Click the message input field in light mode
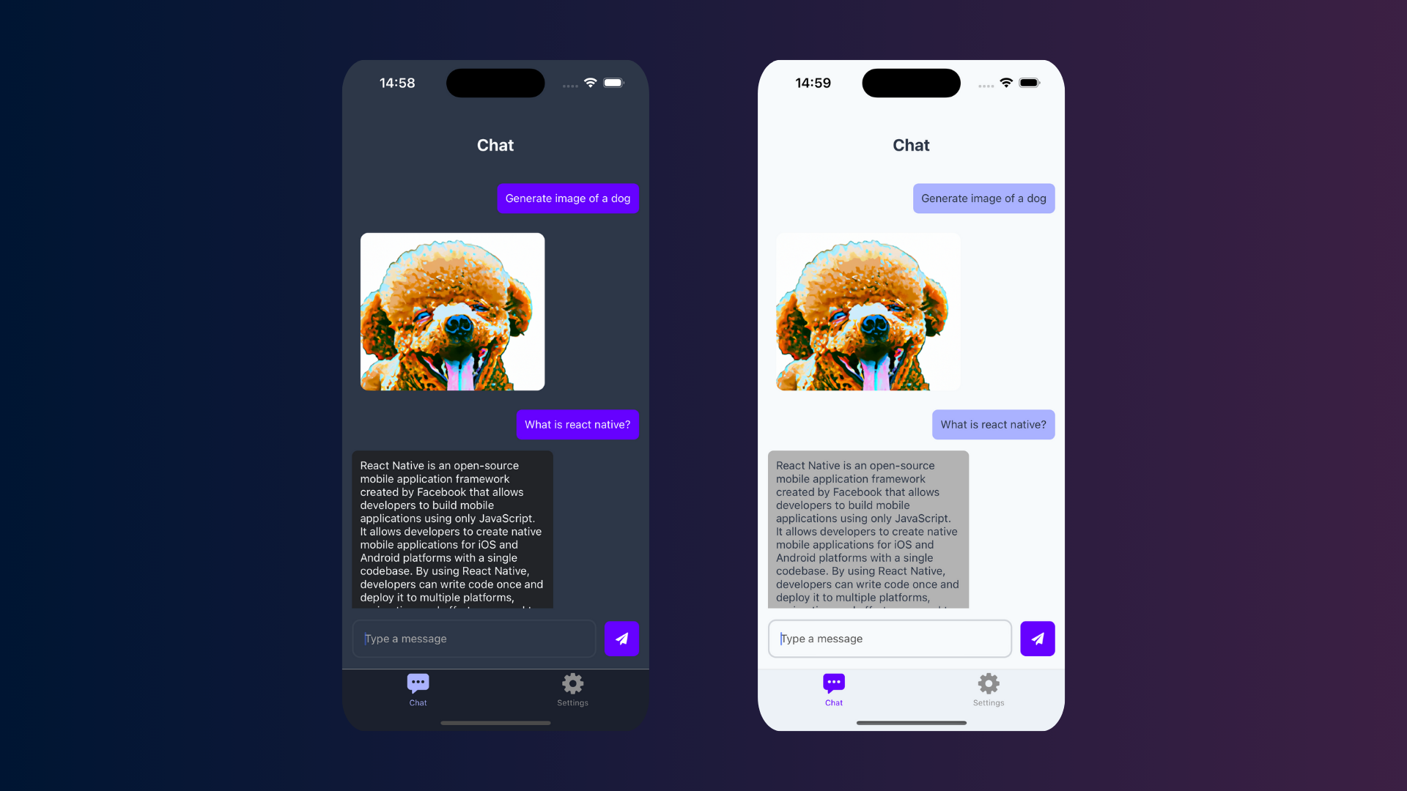The height and width of the screenshot is (791, 1407). [889, 639]
